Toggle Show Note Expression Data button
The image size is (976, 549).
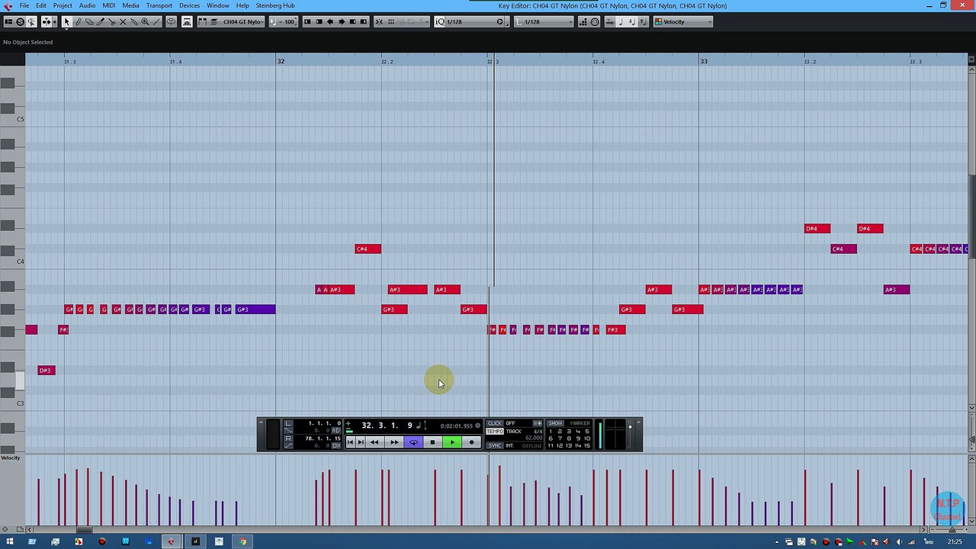point(187,21)
